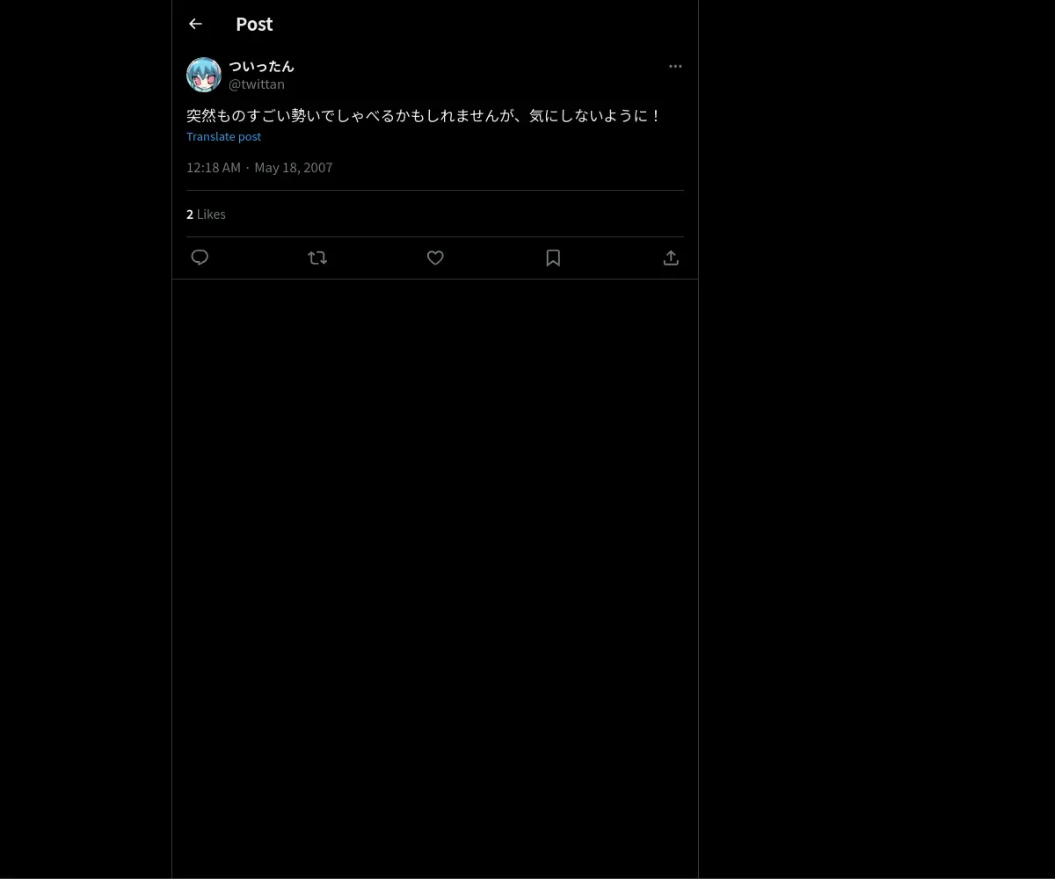Click the blank left sidebar column

coord(85,439)
